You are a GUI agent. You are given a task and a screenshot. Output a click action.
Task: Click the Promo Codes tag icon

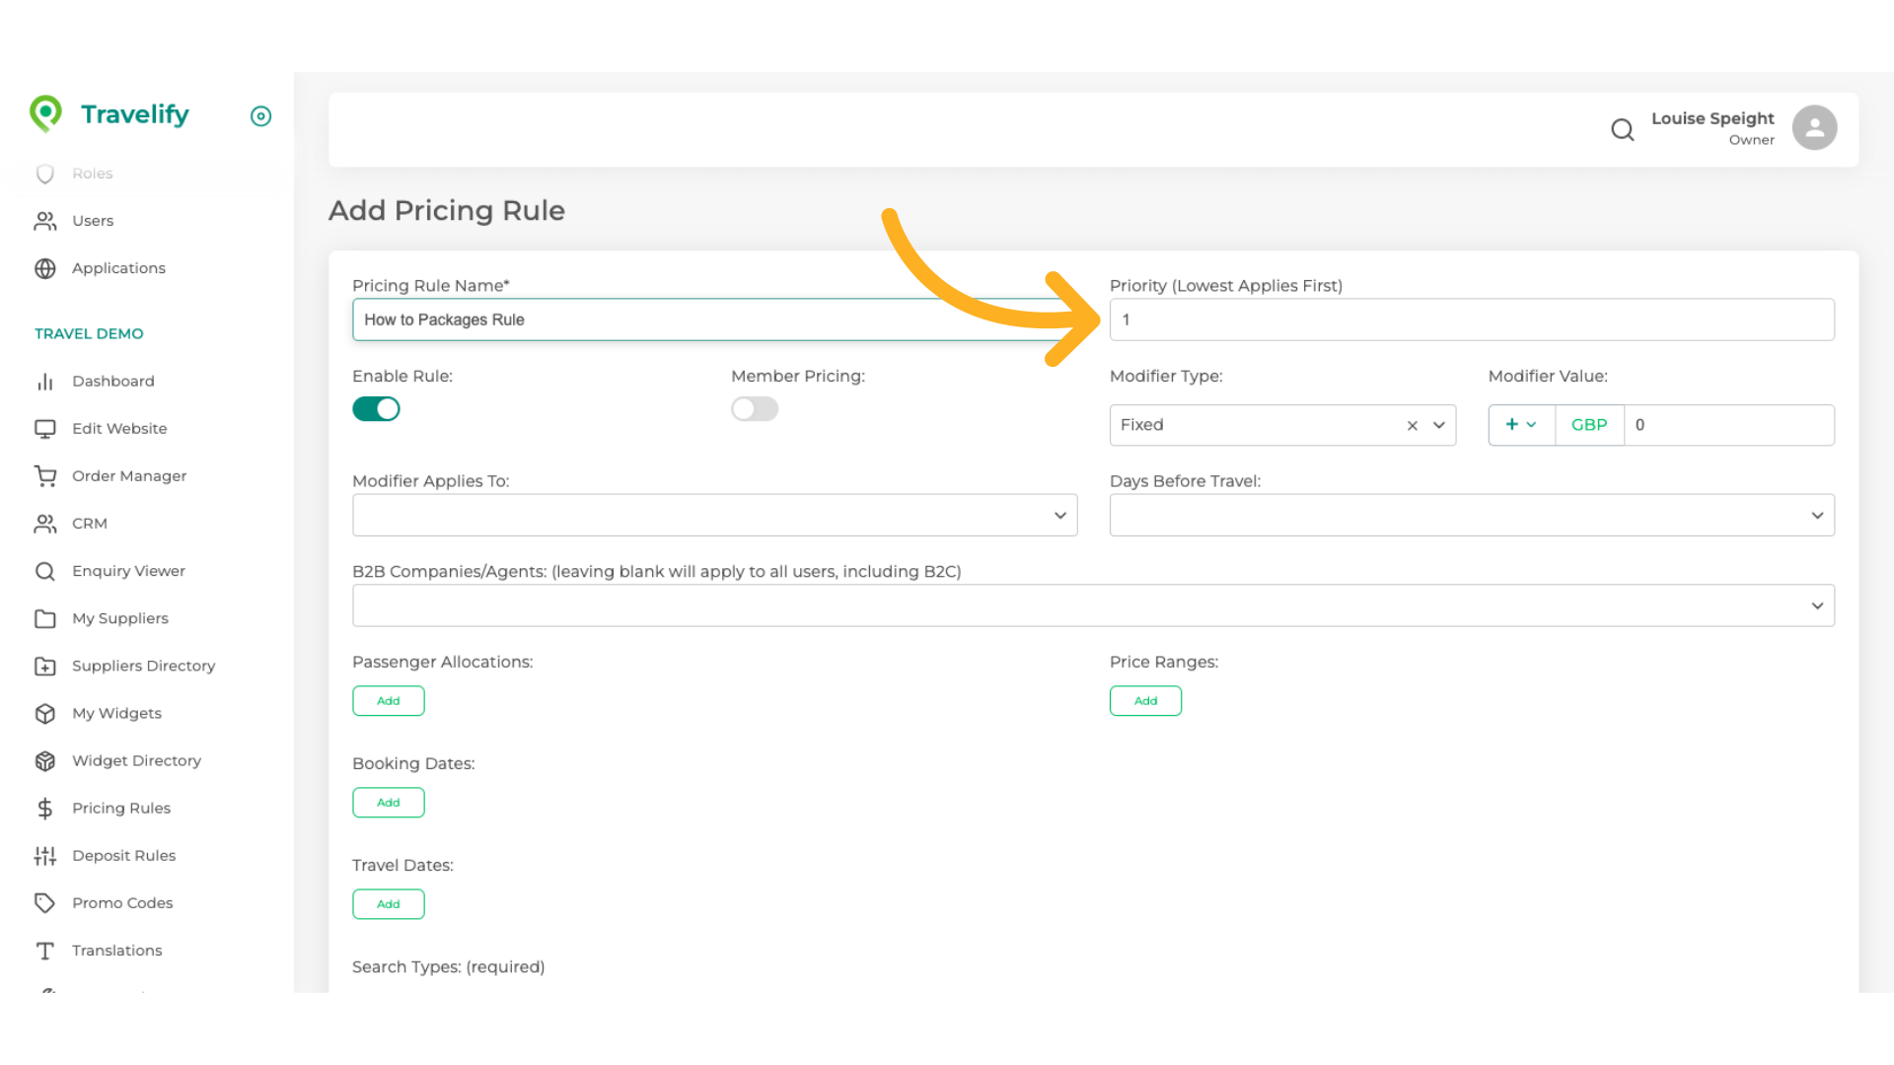45,903
